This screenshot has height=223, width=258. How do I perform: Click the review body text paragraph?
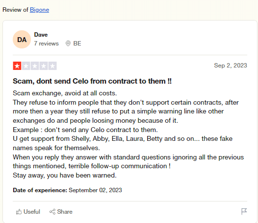click(129, 134)
